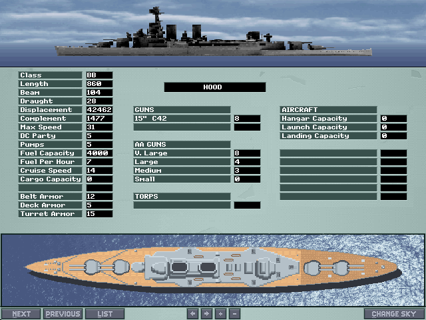Go to the PREVIOUS ship

pyautogui.click(x=63, y=314)
